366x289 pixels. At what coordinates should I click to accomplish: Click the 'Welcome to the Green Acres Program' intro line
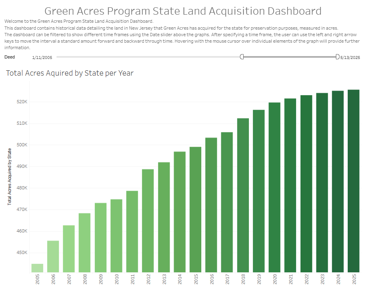tap(79, 21)
